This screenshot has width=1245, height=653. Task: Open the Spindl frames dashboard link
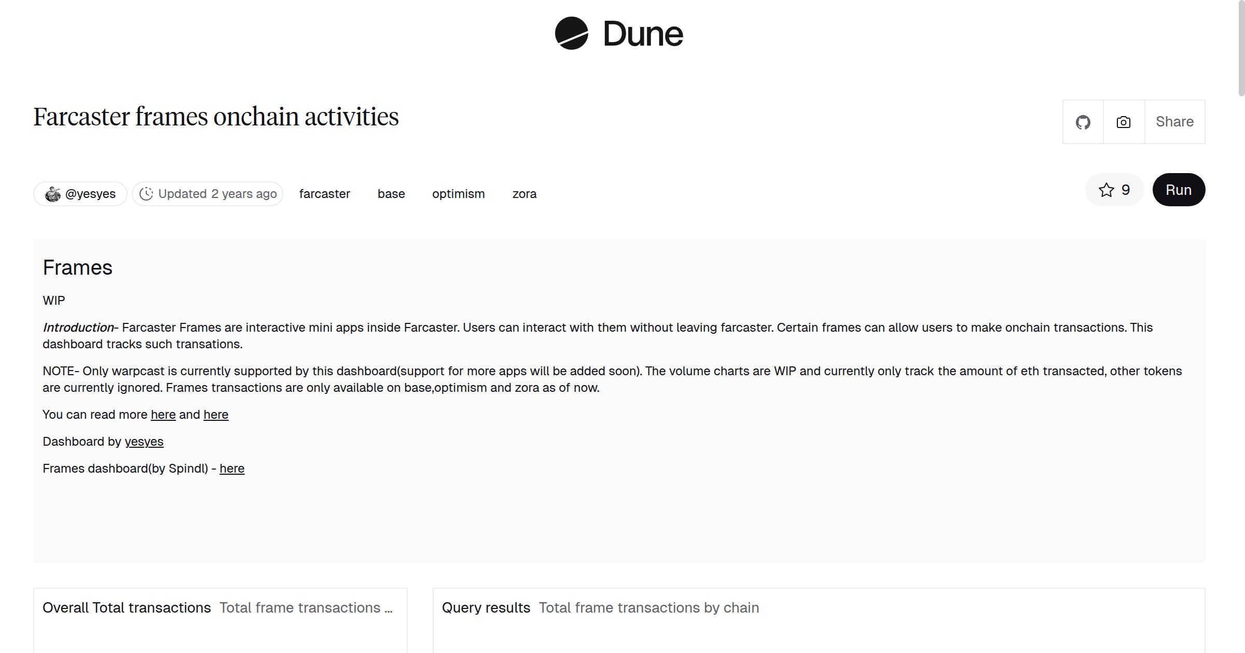(231, 469)
